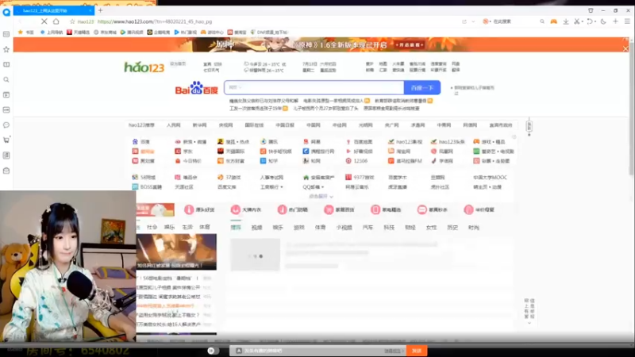The height and width of the screenshot is (357, 635).
Task: Open the book reading icon in the left sidebar
Action: pos(6,64)
